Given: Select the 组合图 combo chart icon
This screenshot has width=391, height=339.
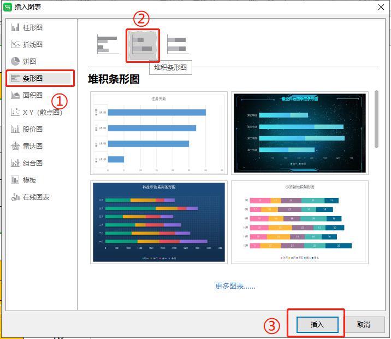Looking at the screenshot, I should tap(15, 163).
